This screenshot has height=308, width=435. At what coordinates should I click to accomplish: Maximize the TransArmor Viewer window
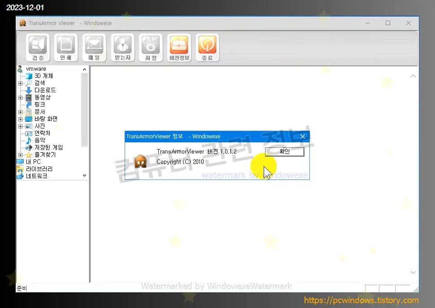[x=388, y=23]
